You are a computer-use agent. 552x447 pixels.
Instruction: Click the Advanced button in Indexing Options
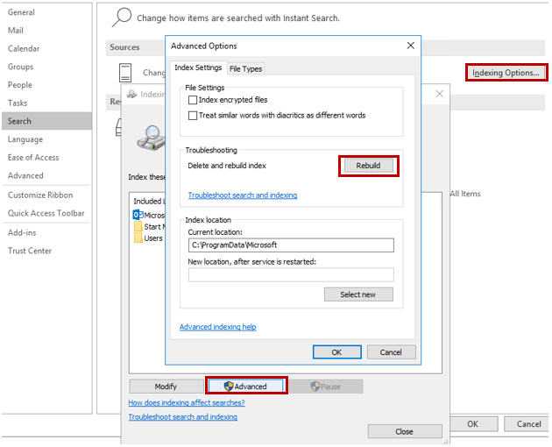(x=246, y=387)
